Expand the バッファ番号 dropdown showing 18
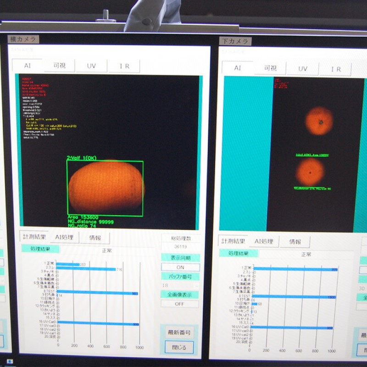The image size is (367, 367). (180, 285)
